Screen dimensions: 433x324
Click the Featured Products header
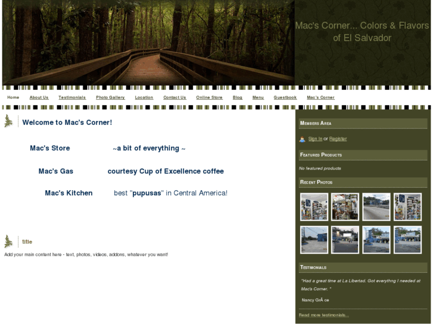363,155
